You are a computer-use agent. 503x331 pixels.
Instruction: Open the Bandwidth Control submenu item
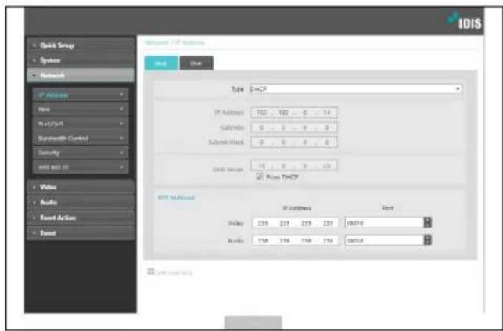81,139
